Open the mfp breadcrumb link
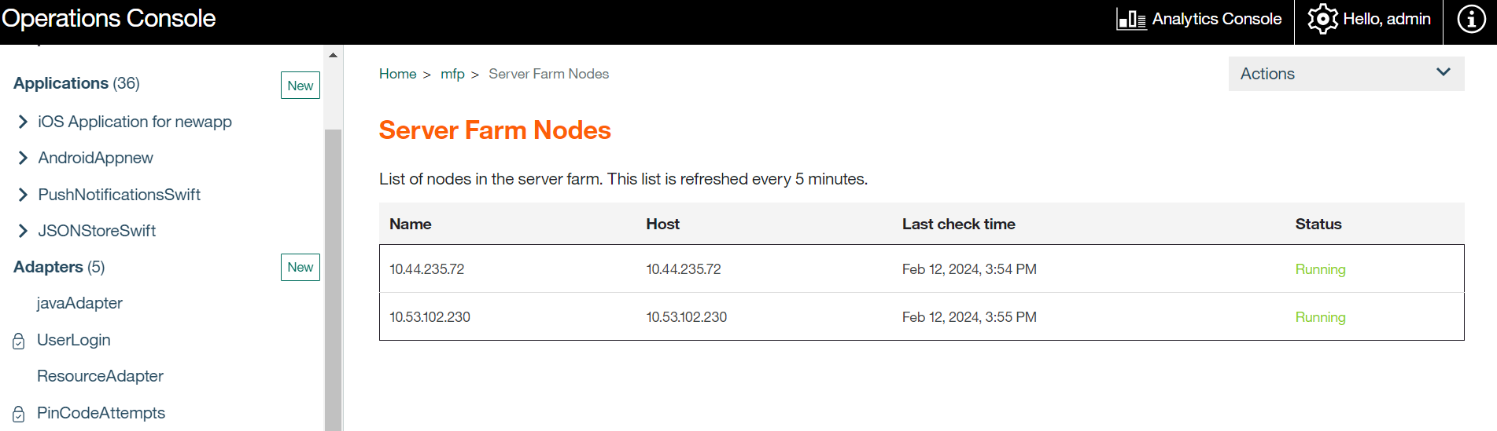The height and width of the screenshot is (431, 1497). tap(452, 74)
